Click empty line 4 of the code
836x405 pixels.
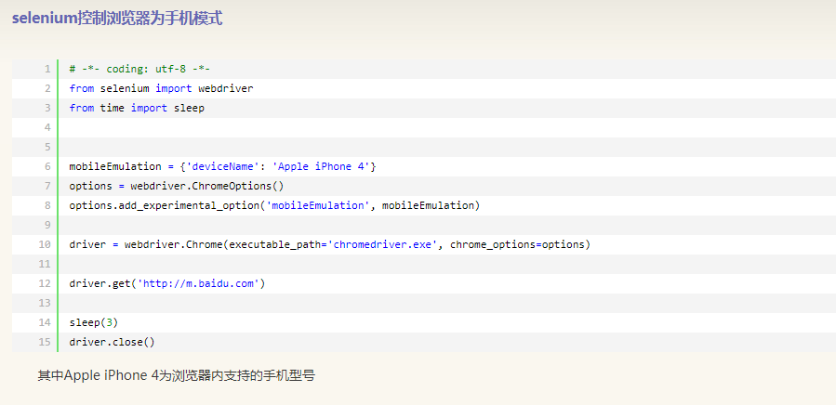click(446, 127)
